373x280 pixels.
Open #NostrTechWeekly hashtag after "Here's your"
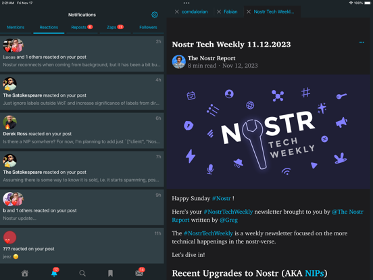click(x=228, y=212)
